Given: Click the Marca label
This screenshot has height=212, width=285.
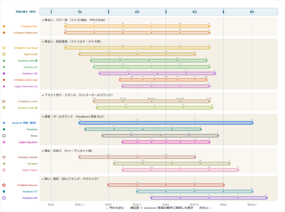Looking at the screenshot, I should coord(34,136).
